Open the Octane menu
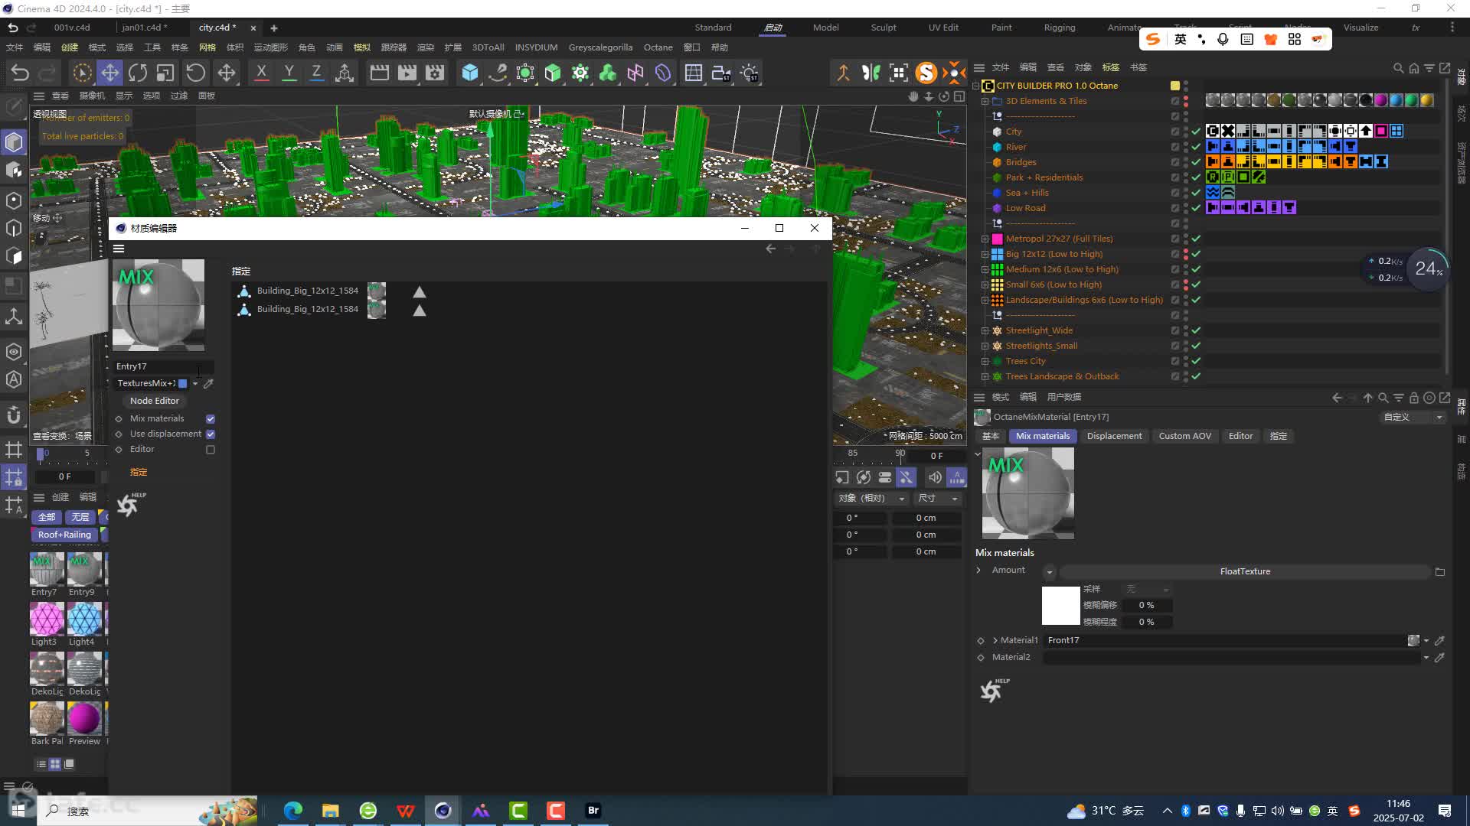The width and height of the screenshot is (1470, 826). click(x=658, y=47)
